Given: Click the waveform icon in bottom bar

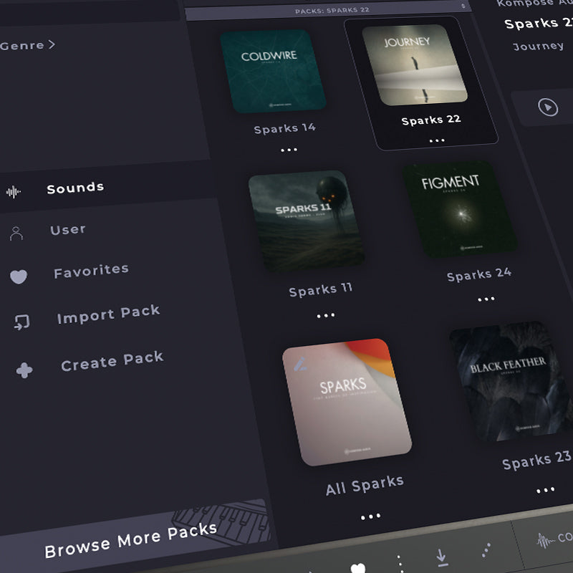Looking at the screenshot, I should (545, 540).
